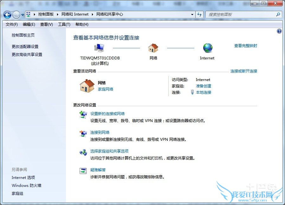
Task: Select the TIDWQM5T01CDDDB computer icon
Action: tap(99, 48)
